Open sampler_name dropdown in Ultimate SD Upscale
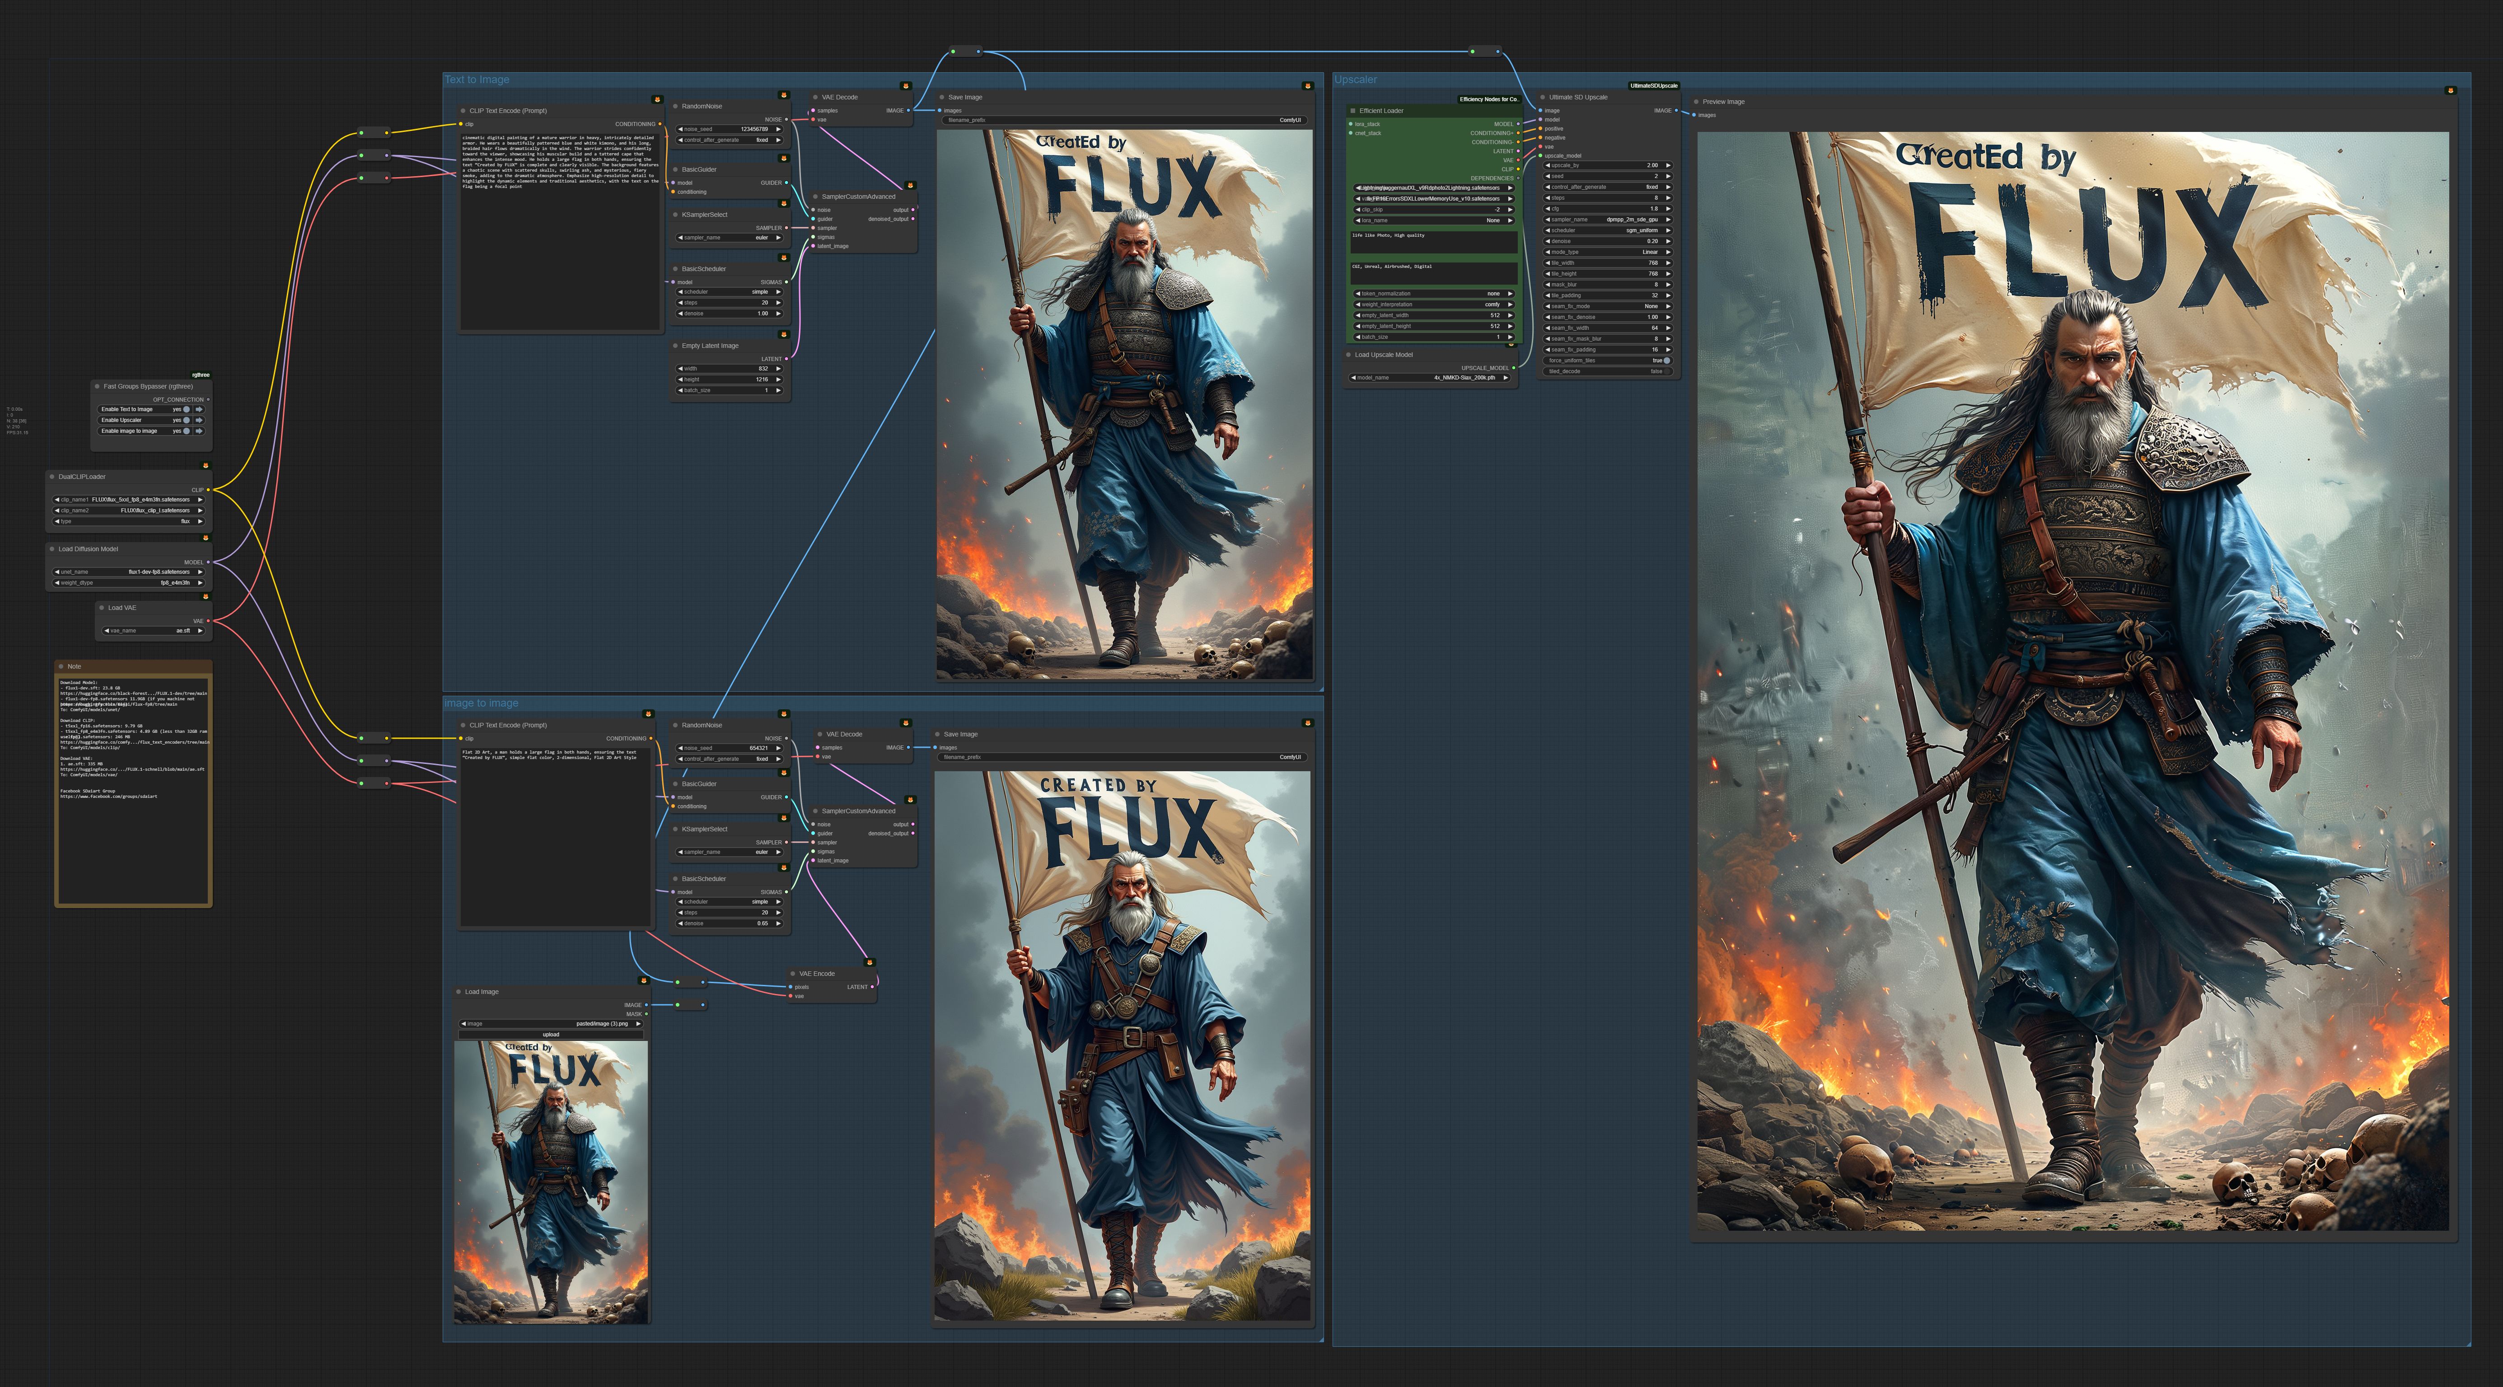This screenshot has width=2503, height=1387. point(1607,220)
